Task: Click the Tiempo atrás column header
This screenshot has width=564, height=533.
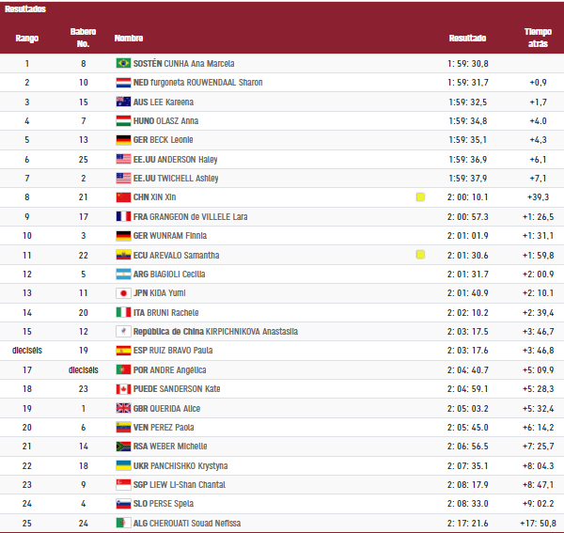Action: click(538, 38)
